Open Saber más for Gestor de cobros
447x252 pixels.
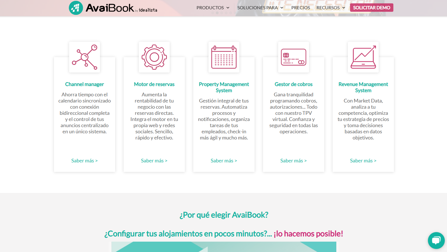pos(294,161)
